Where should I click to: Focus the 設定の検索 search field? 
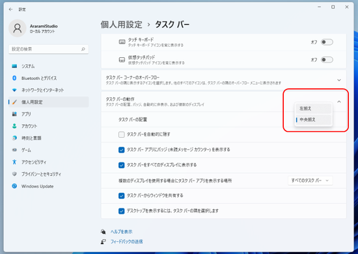coord(49,49)
